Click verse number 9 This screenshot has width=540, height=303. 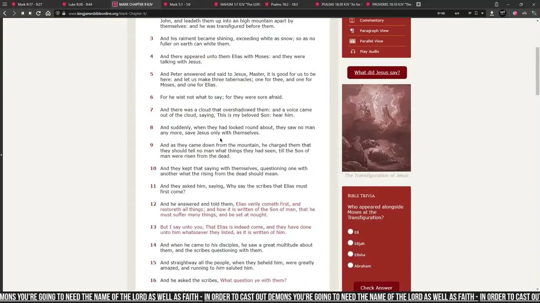(x=152, y=145)
